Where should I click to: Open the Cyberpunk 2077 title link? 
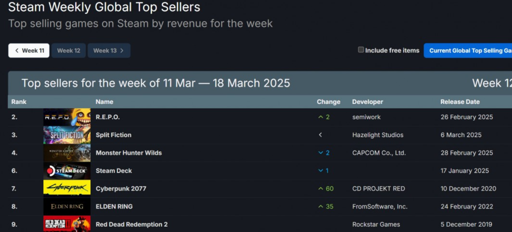[x=121, y=189]
